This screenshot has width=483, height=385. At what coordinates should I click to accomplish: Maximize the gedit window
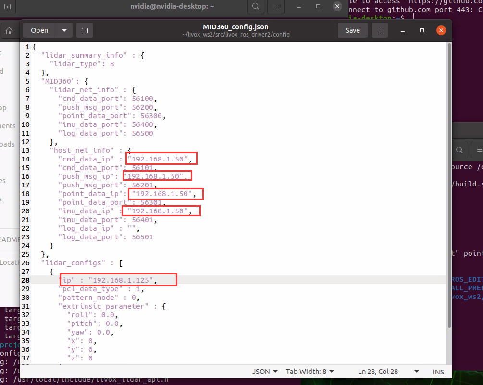pyautogui.click(x=422, y=30)
